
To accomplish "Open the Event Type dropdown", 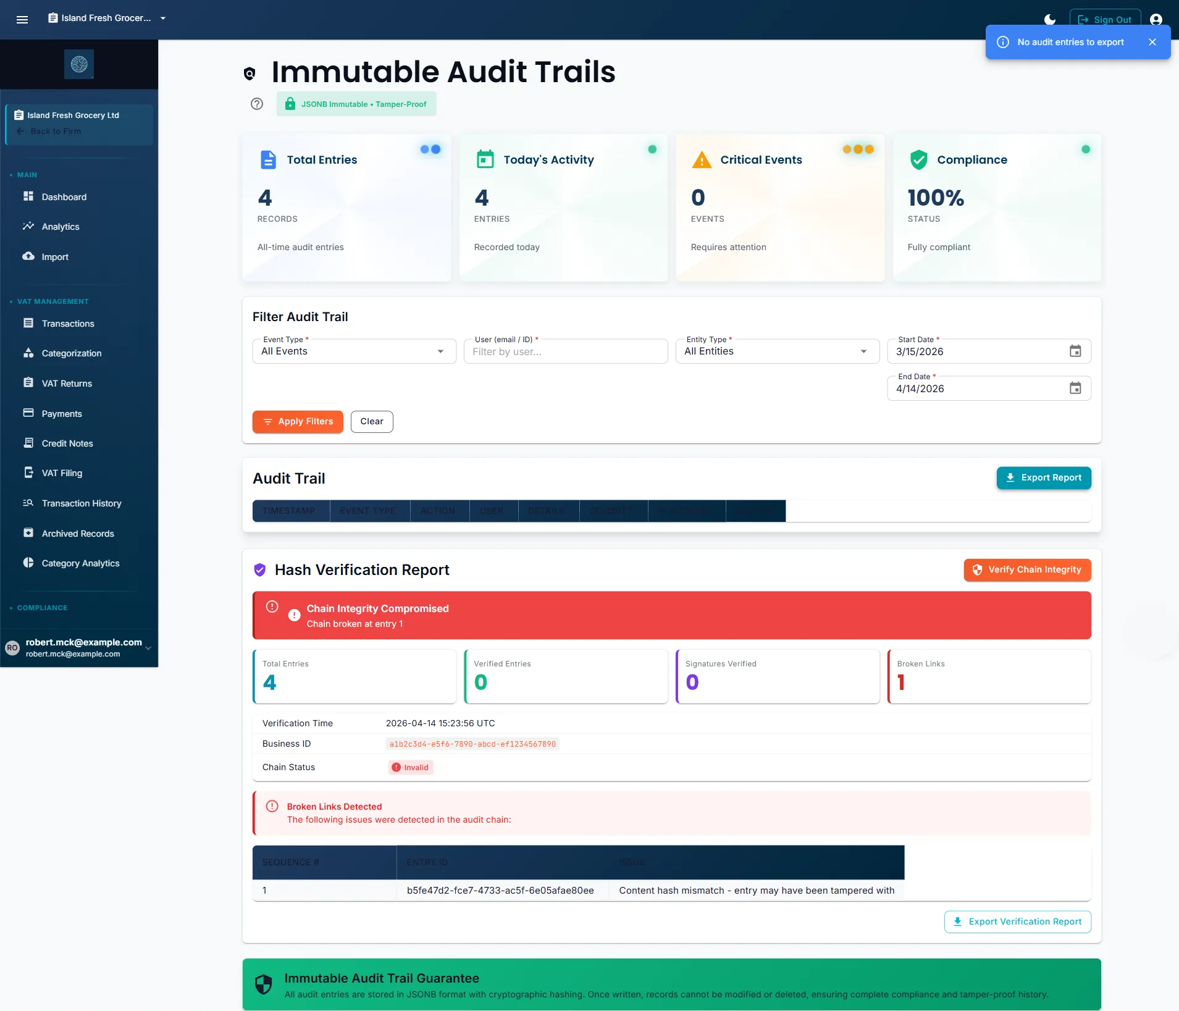I will coord(354,351).
